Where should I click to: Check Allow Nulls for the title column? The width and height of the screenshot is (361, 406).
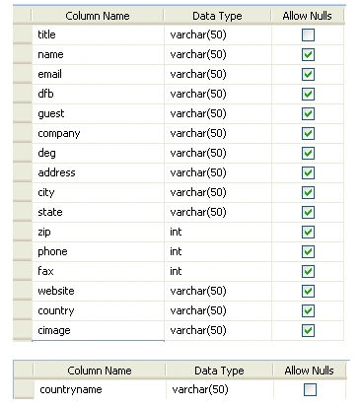[x=308, y=34]
